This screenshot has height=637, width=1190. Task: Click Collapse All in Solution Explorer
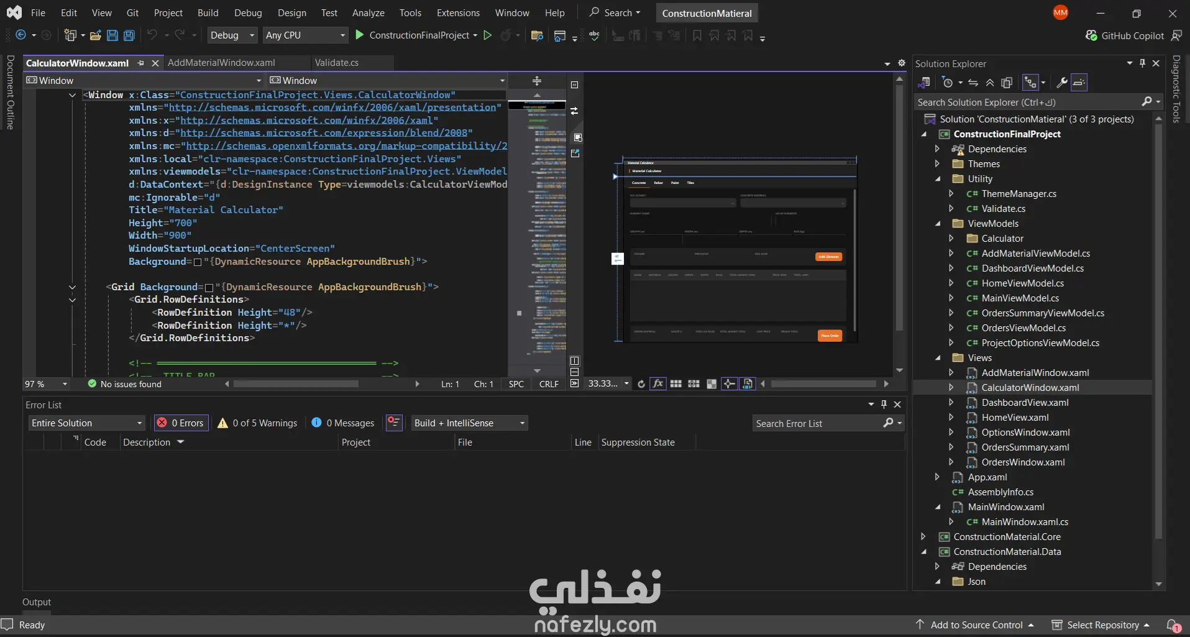tap(990, 83)
